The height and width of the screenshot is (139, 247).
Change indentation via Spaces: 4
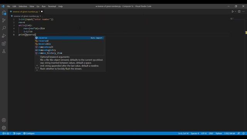click(x=195, y=134)
